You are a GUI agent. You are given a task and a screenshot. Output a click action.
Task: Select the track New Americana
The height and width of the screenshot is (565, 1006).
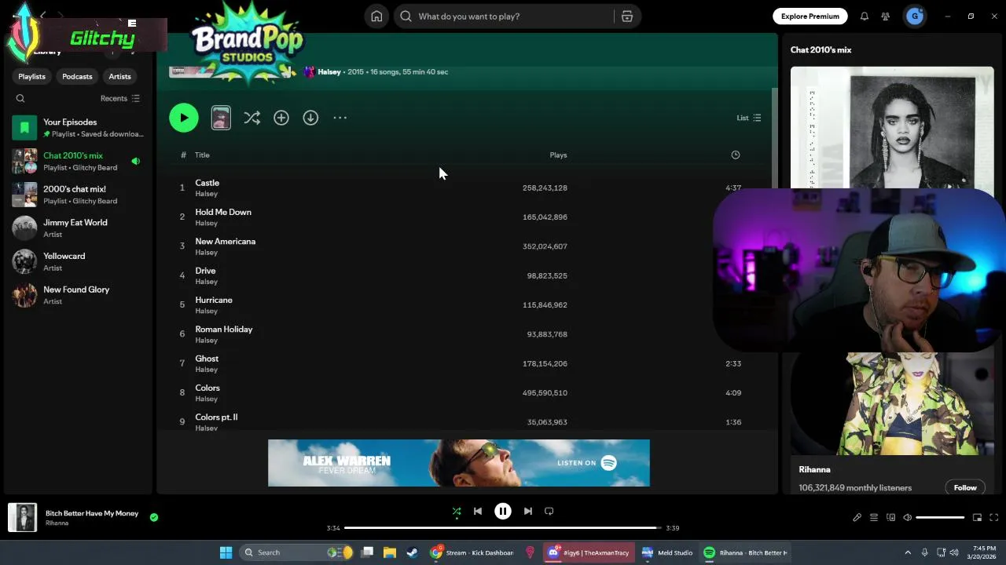225,241
